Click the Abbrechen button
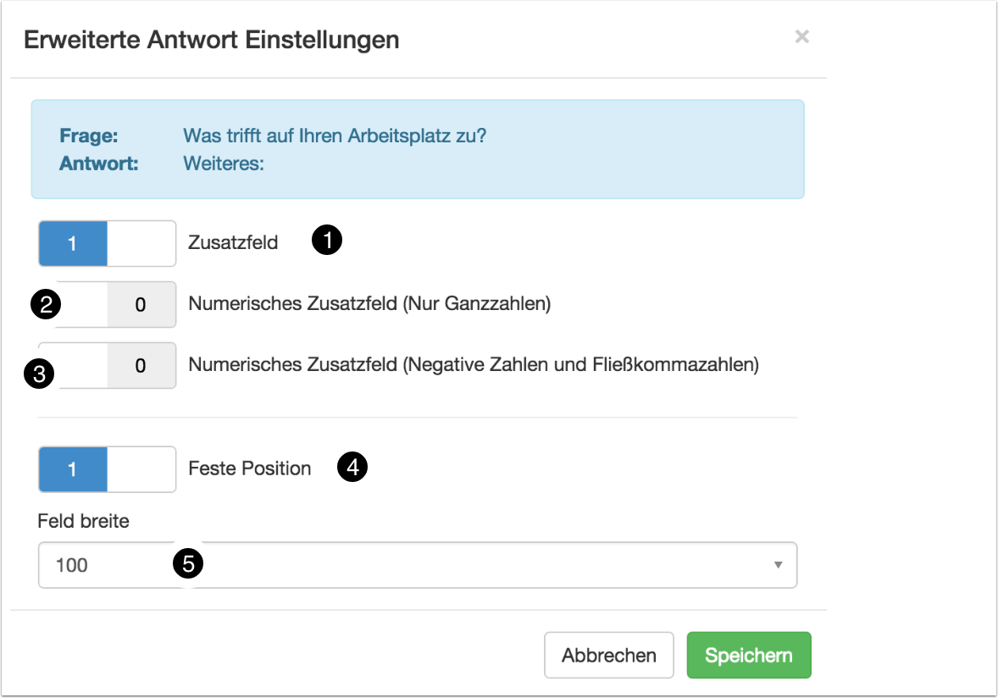The width and height of the screenshot is (998, 698). point(608,655)
